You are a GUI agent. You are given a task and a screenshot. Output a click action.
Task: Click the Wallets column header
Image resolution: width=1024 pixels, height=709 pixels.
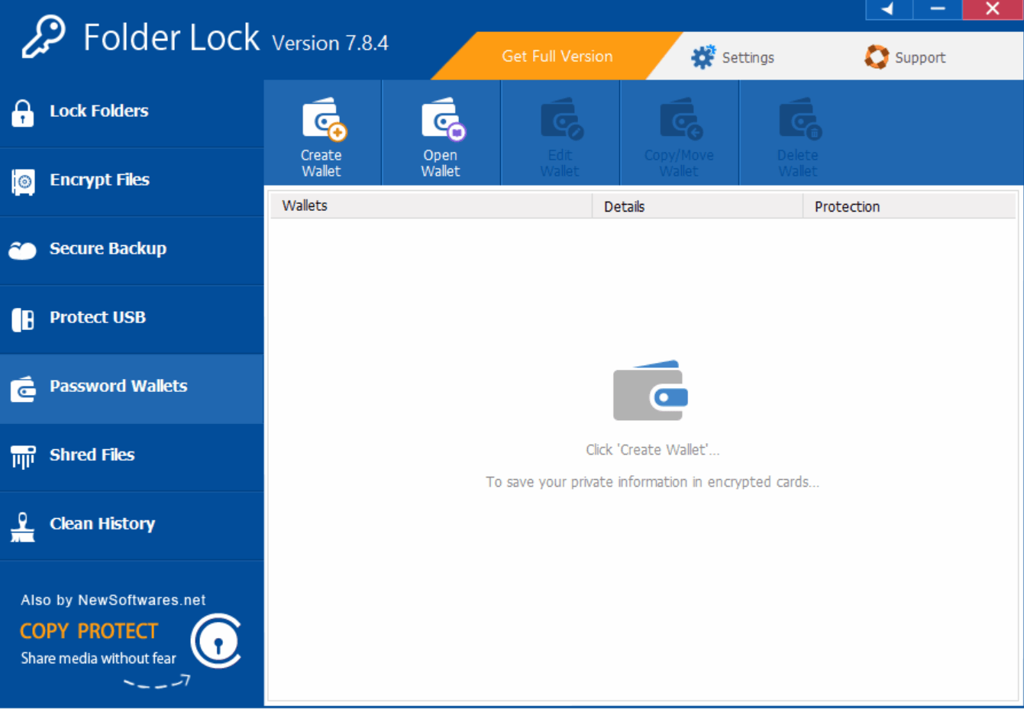click(305, 206)
